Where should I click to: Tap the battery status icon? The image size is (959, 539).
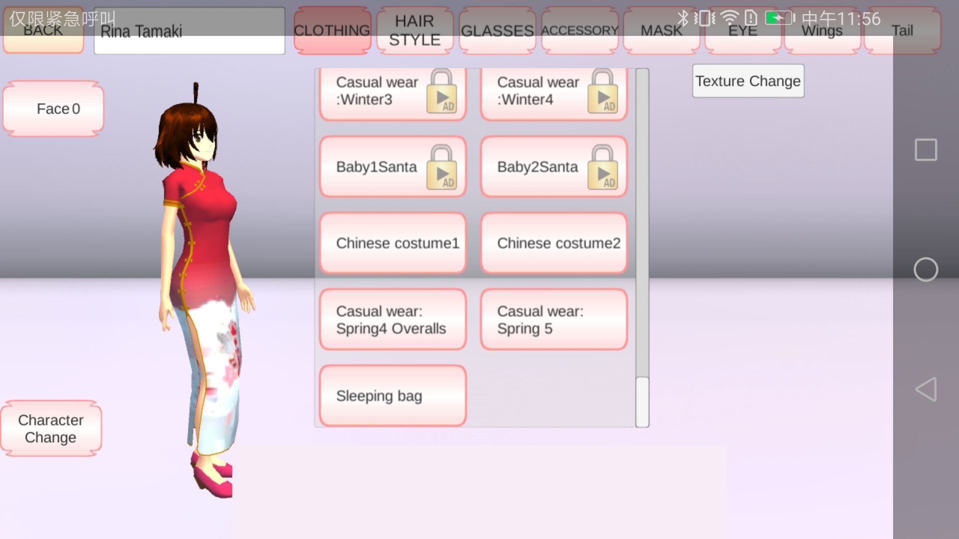[x=779, y=18]
